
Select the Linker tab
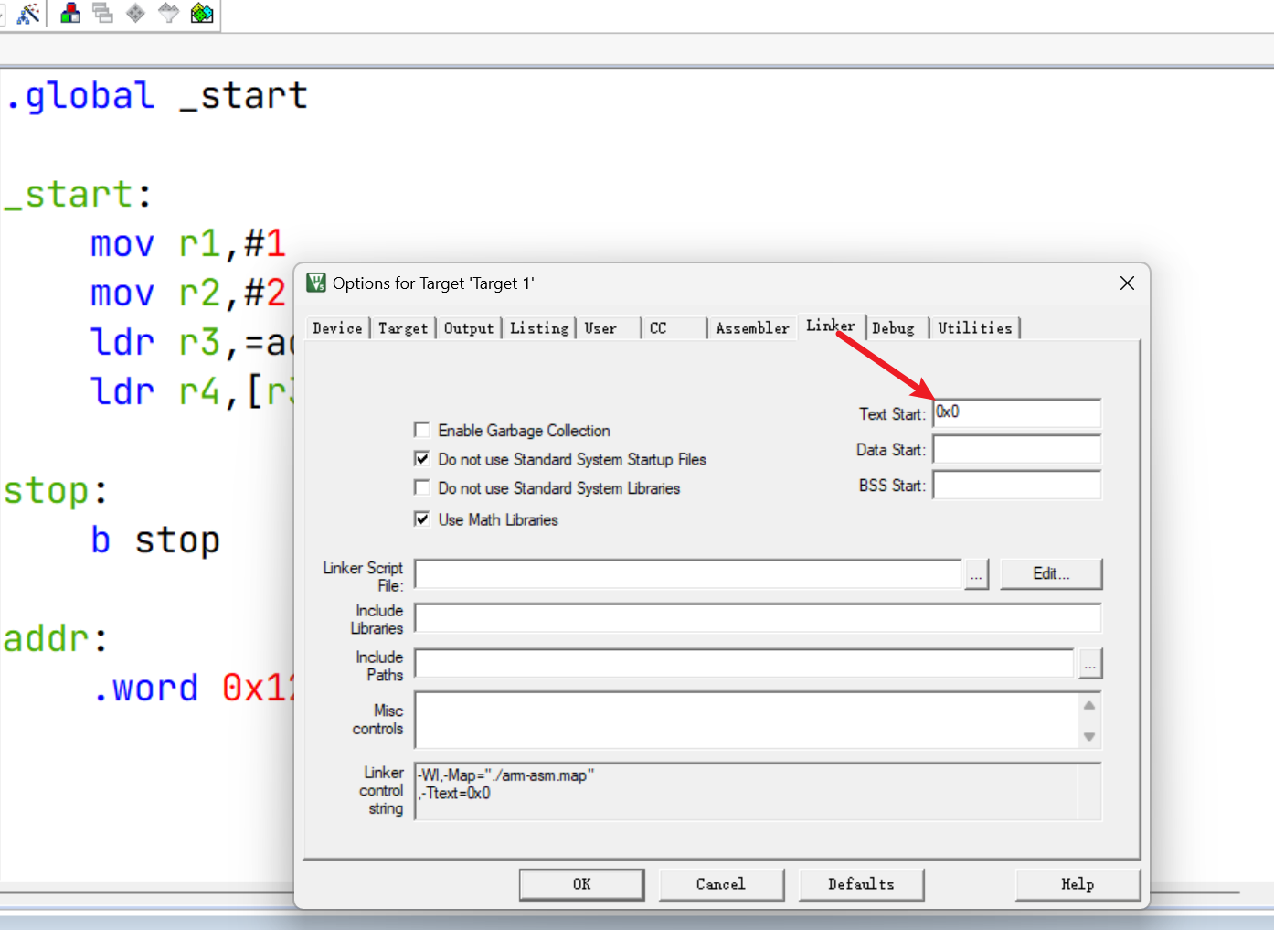830,326
